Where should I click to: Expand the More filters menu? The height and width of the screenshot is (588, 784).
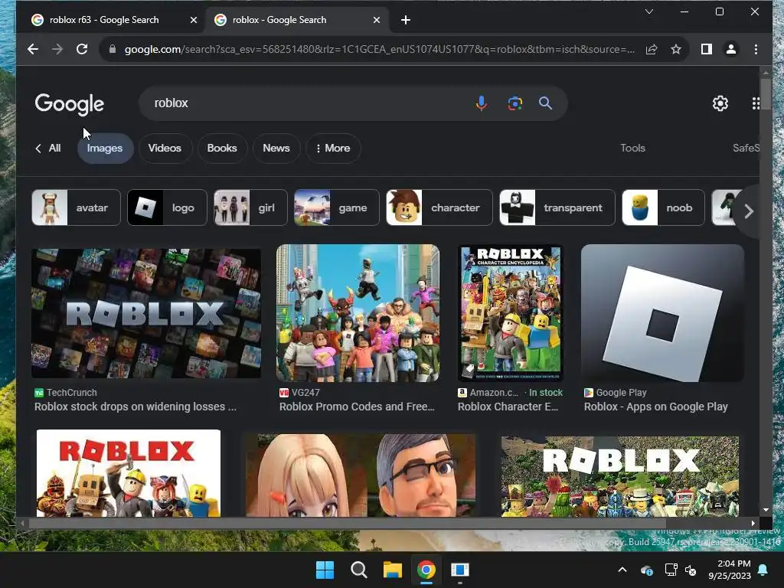(333, 148)
